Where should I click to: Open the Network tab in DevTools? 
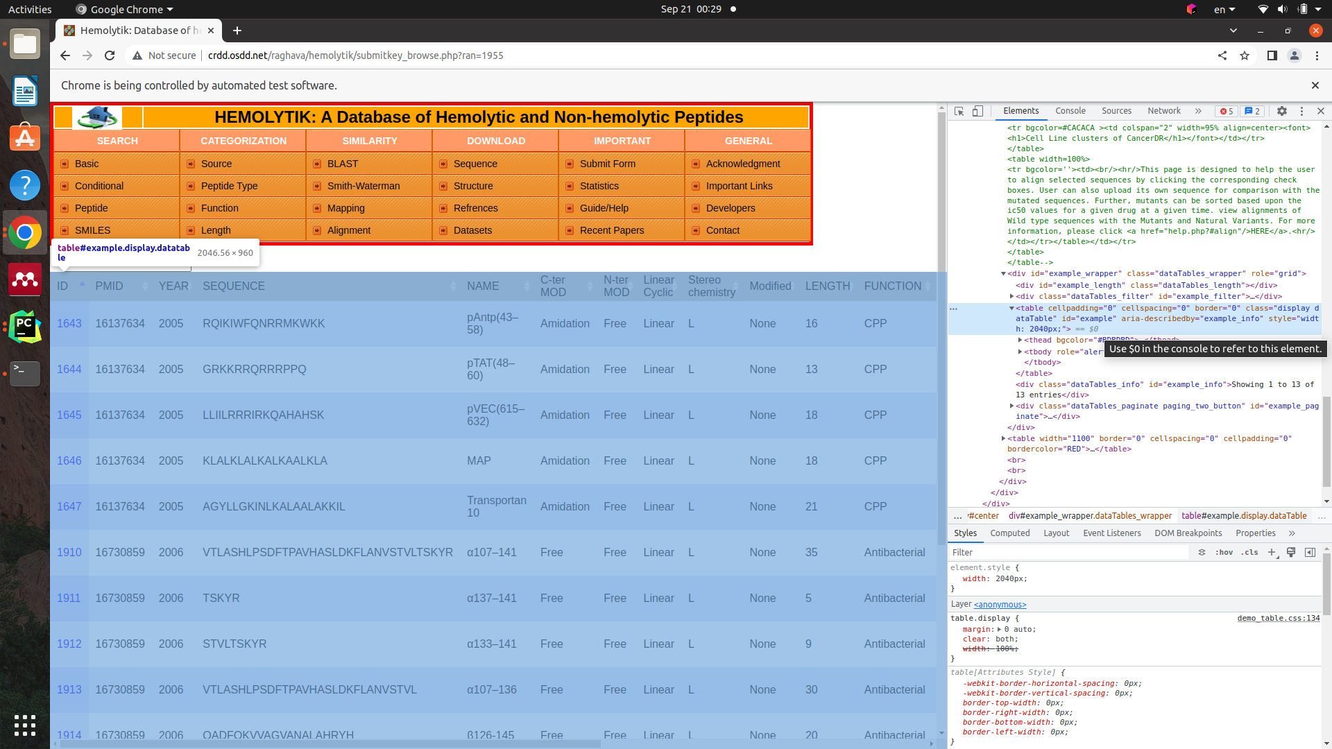coord(1163,111)
